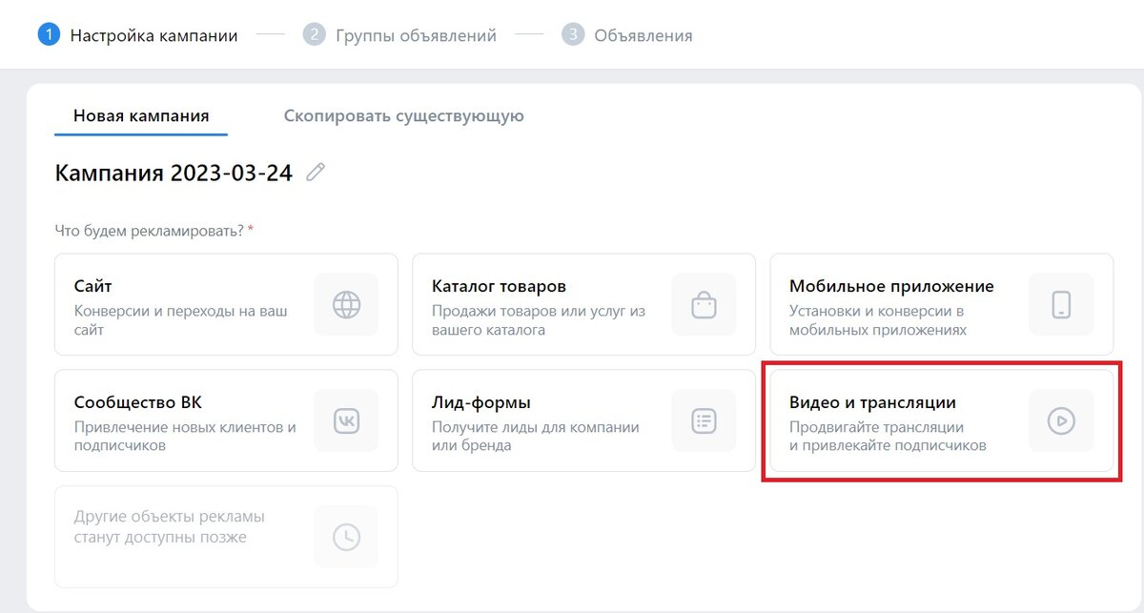This screenshot has height=613, width=1144.
Task: Go to Объявления step label
Action: click(643, 36)
